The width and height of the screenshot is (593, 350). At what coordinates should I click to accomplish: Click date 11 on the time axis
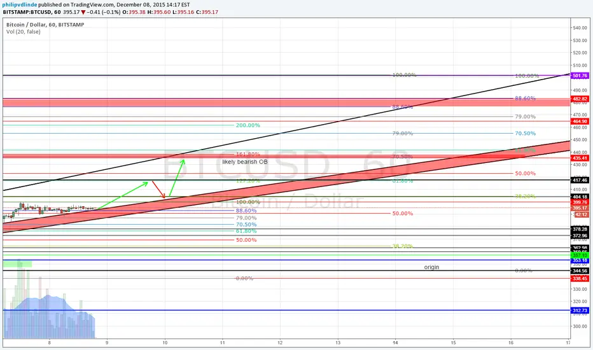point(223,343)
